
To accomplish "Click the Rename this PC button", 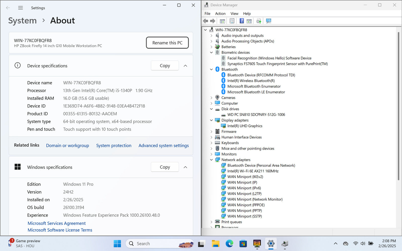I will coord(167,43).
